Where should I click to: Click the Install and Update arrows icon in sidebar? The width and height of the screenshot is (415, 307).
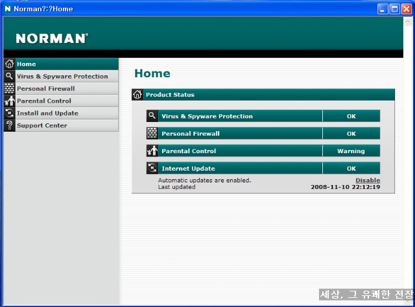pyautogui.click(x=10, y=113)
